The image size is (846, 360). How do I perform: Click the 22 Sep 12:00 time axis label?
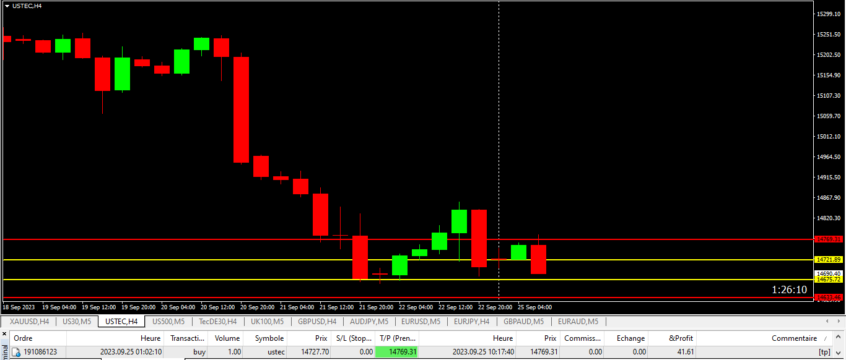[x=454, y=307]
